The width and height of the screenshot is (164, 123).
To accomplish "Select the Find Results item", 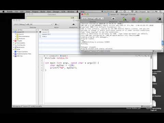I will pyautogui.click(x=21, y=45).
